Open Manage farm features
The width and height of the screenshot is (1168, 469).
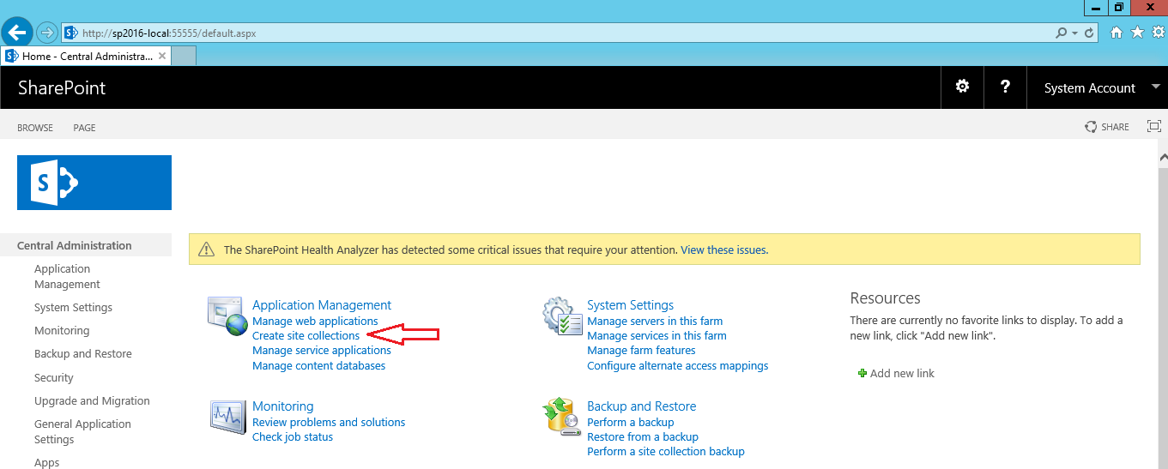click(641, 350)
